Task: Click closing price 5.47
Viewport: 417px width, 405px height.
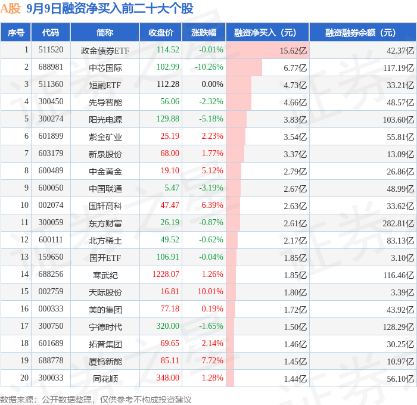Action: (x=172, y=188)
